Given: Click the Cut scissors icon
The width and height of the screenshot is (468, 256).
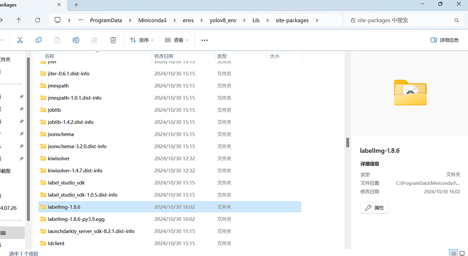Looking at the screenshot, I should [20, 40].
